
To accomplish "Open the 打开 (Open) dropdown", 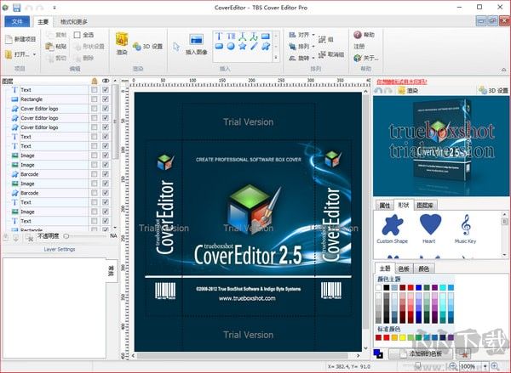I will (x=24, y=54).
